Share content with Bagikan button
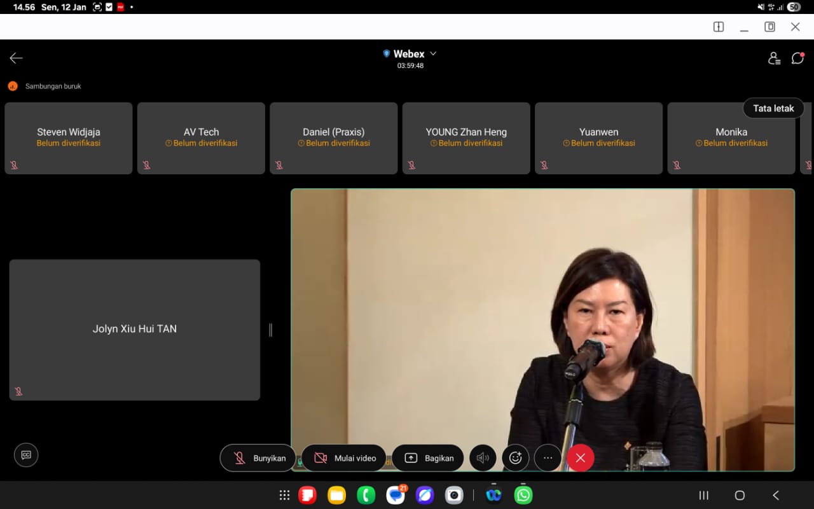The image size is (814, 509). pyautogui.click(x=428, y=458)
